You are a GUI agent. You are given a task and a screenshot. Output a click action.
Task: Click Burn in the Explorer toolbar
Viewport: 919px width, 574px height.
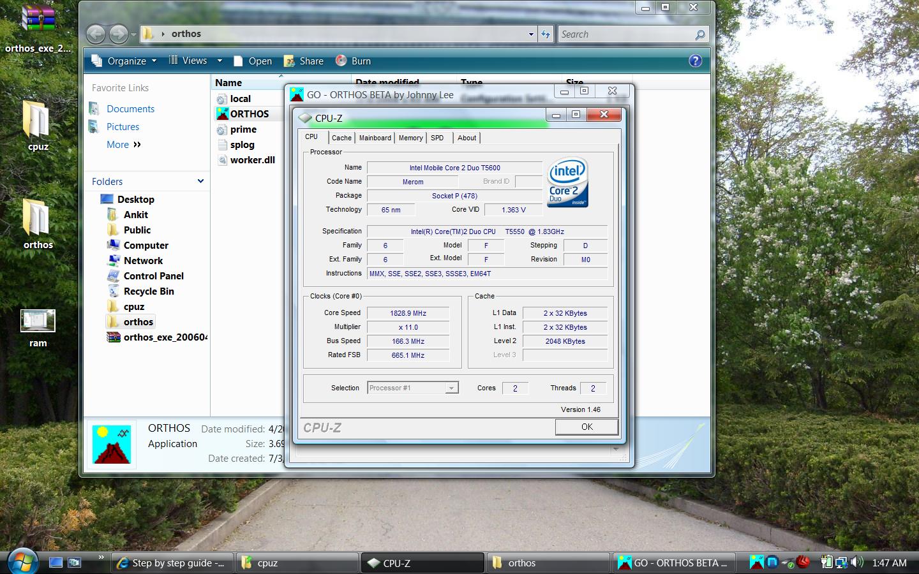coord(354,61)
